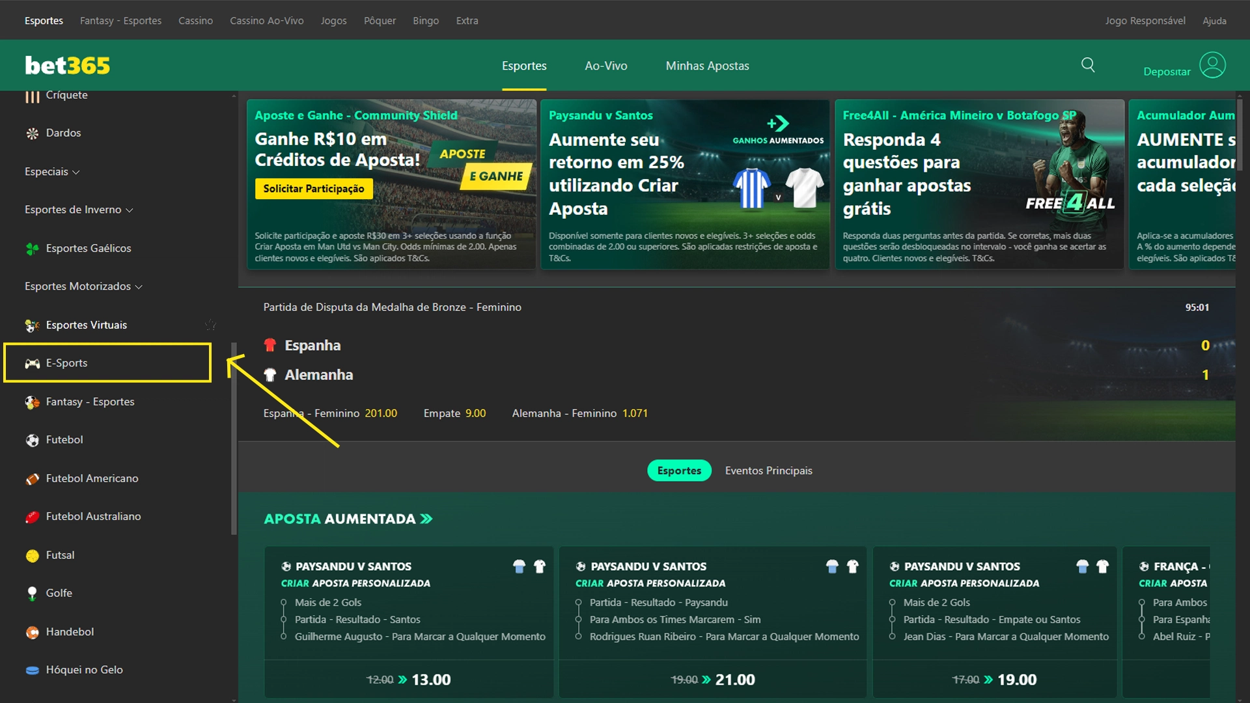Click the red Espanha jersey icon

[x=270, y=345]
